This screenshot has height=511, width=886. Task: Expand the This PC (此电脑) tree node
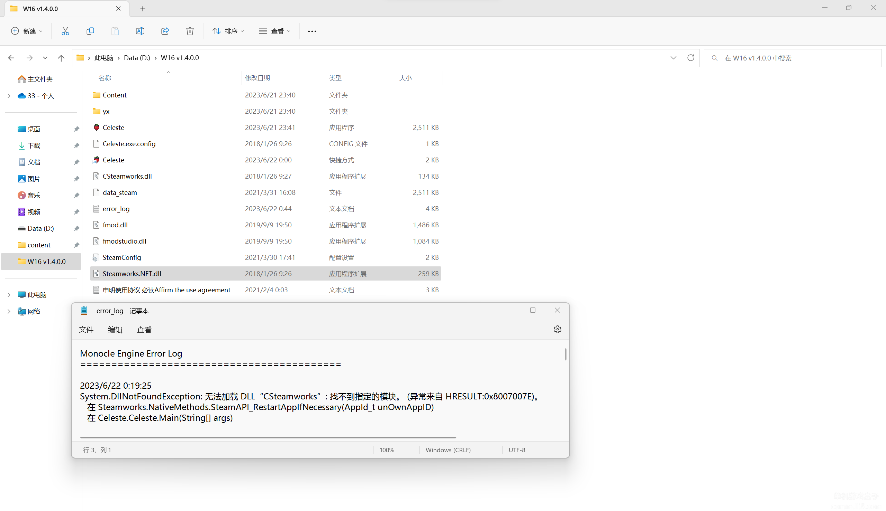tap(9, 295)
